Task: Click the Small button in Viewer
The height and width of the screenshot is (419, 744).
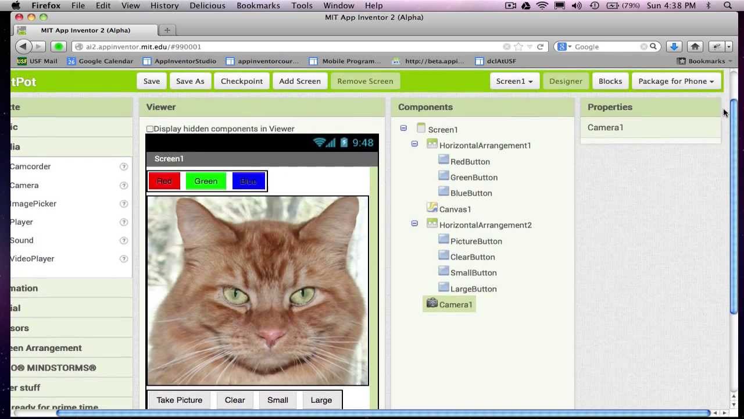Action: click(278, 400)
